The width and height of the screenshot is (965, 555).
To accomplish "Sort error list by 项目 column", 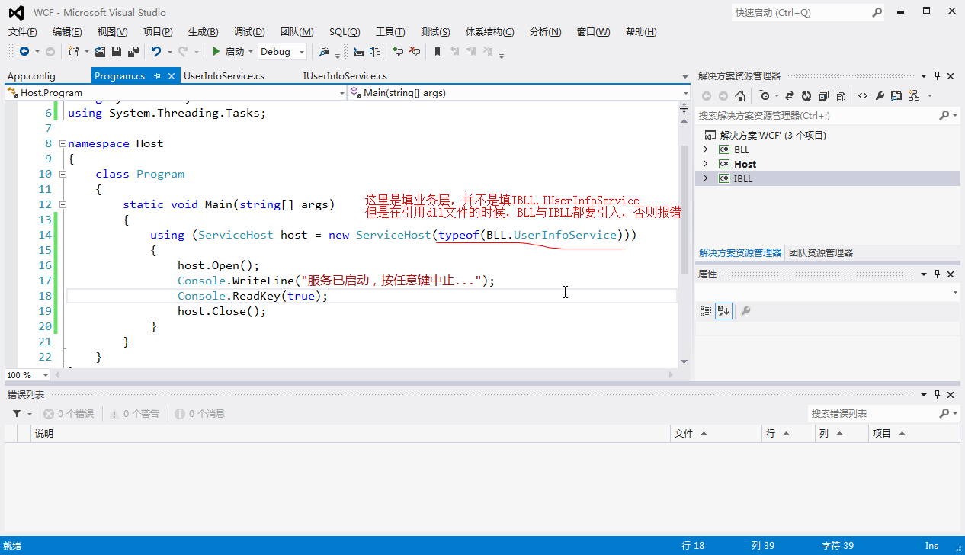I will [913, 433].
